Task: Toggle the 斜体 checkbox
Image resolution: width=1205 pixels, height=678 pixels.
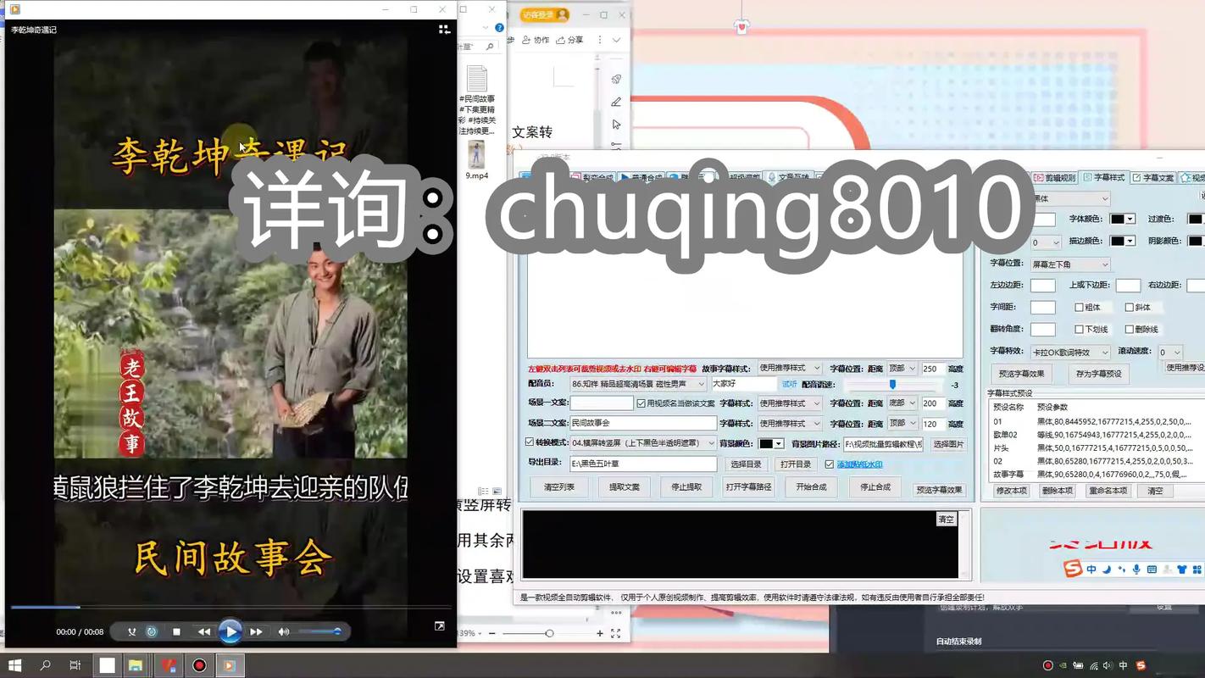Action: click(1130, 308)
